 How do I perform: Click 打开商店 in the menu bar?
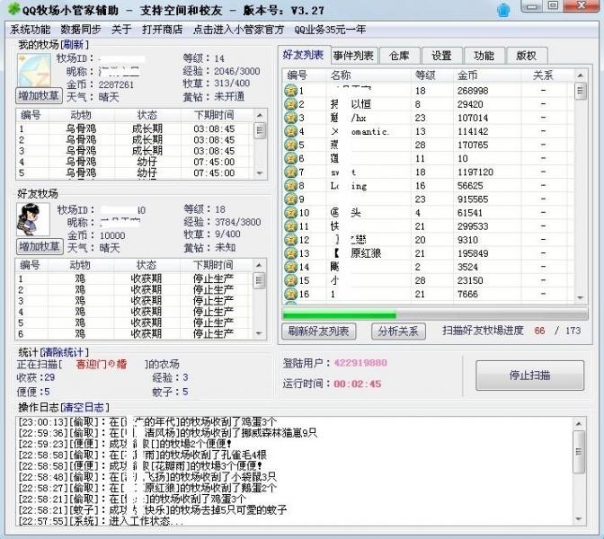(162, 30)
